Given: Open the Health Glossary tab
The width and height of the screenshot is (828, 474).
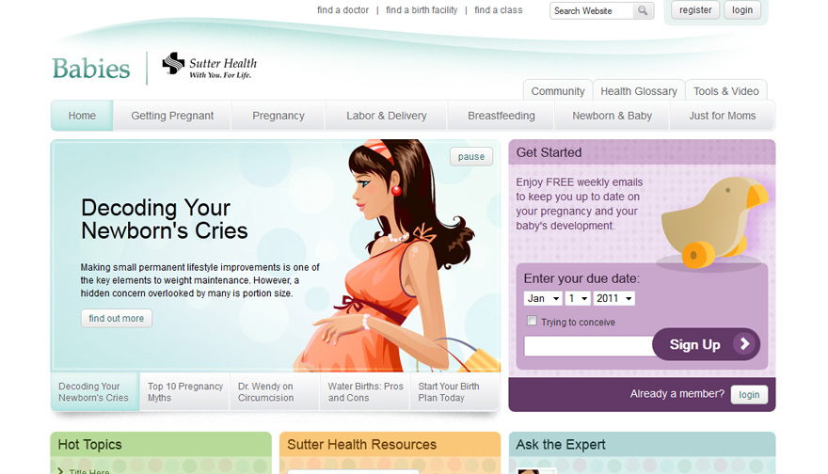Looking at the screenshot, I should [639, 91].
